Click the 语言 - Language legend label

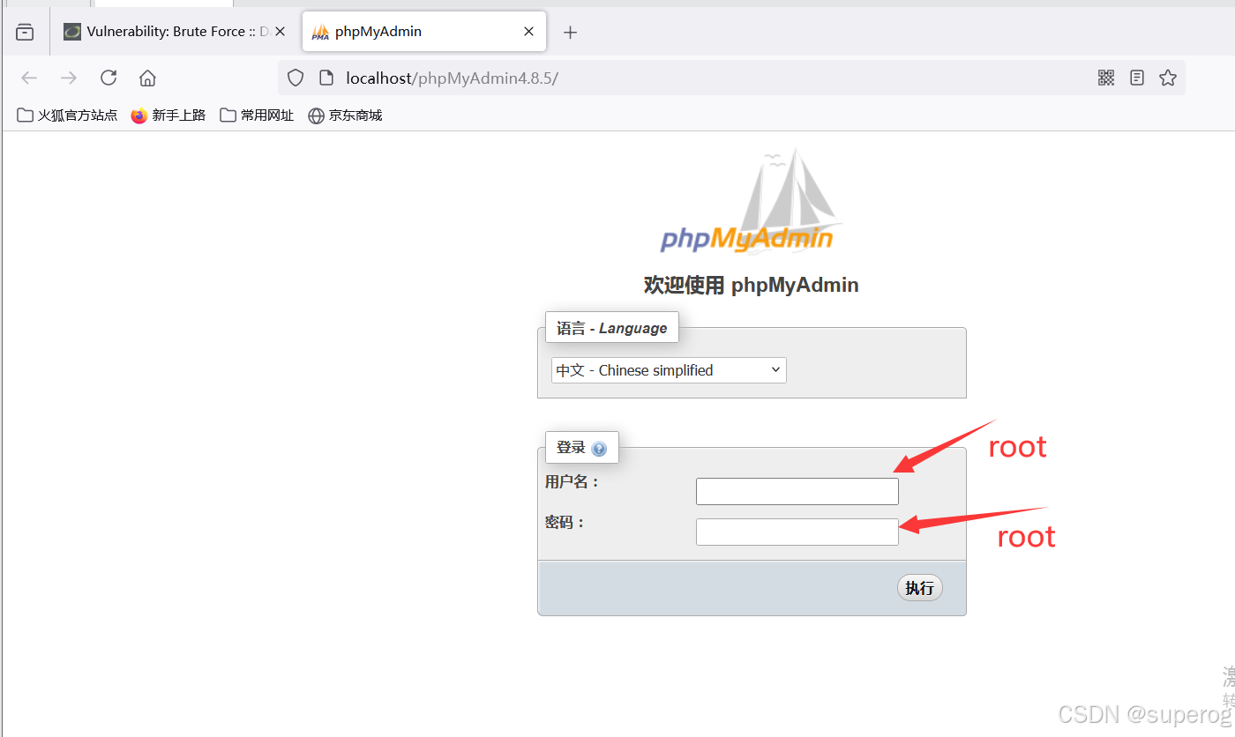point(611,328)
